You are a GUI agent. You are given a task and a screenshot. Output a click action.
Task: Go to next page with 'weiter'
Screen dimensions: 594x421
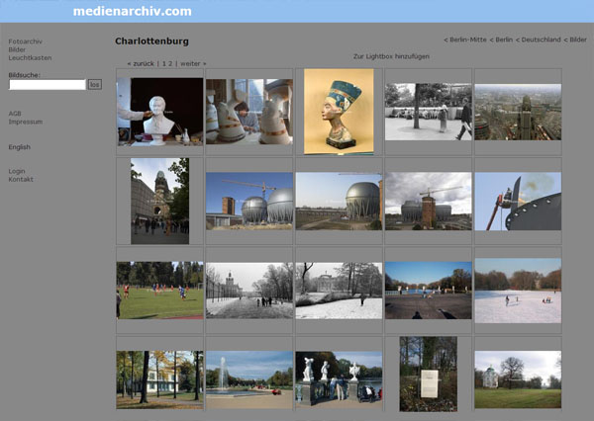193,63
